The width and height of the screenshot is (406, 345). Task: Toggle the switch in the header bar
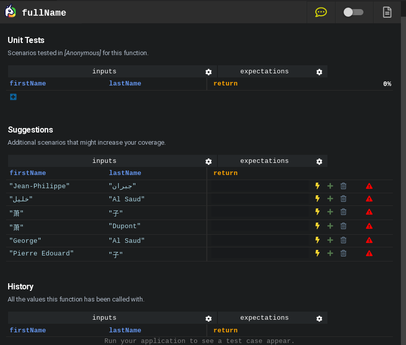click(x=353, y=12)
